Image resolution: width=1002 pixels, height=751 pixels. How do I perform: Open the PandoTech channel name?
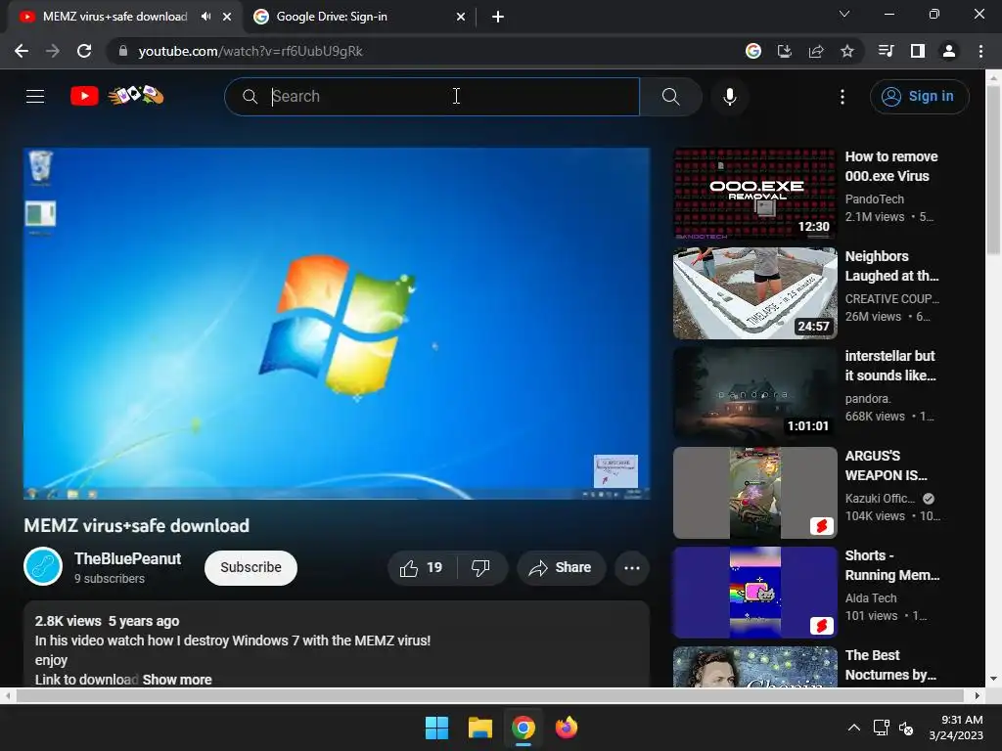[874, 199]
